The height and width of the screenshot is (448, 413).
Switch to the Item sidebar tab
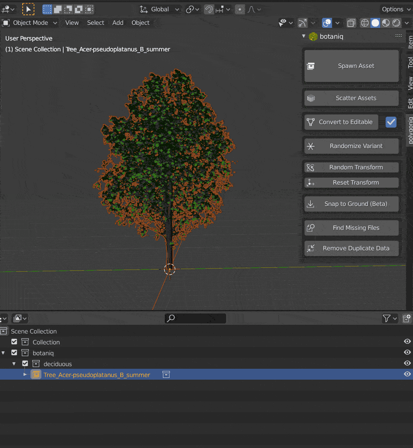(410, 42)
